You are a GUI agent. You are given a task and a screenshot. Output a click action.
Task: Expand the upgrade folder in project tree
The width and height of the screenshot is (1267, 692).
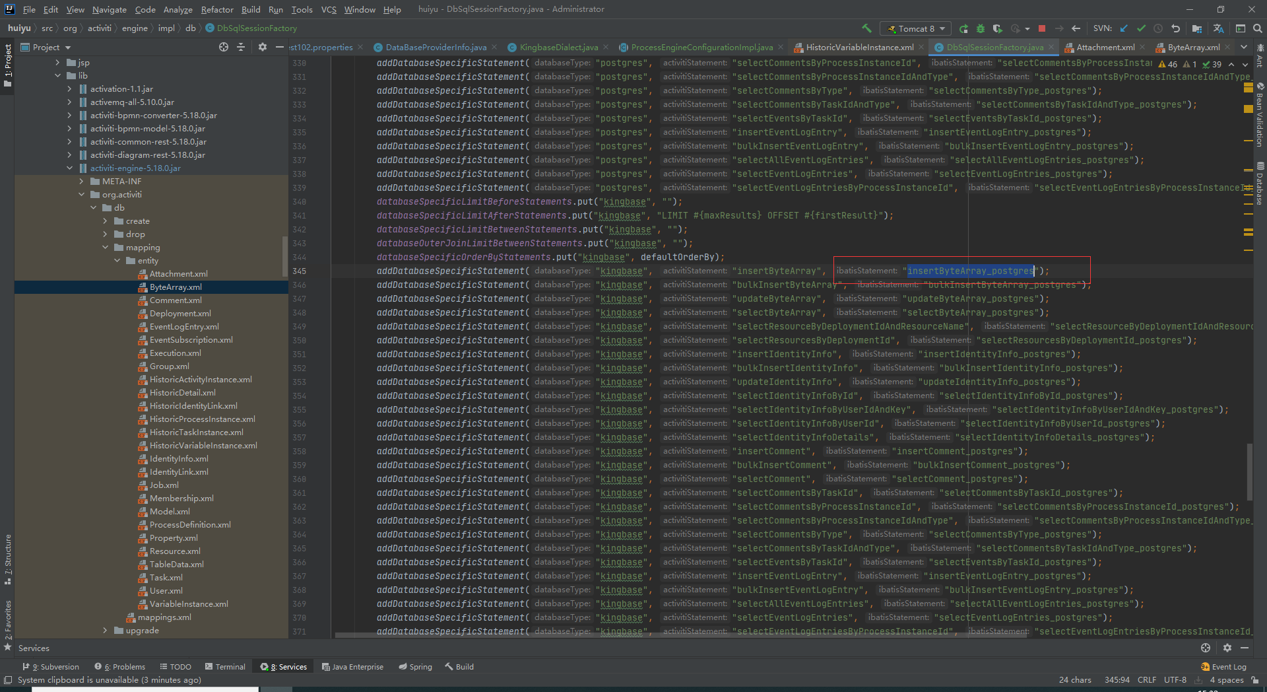coord(104,630)
